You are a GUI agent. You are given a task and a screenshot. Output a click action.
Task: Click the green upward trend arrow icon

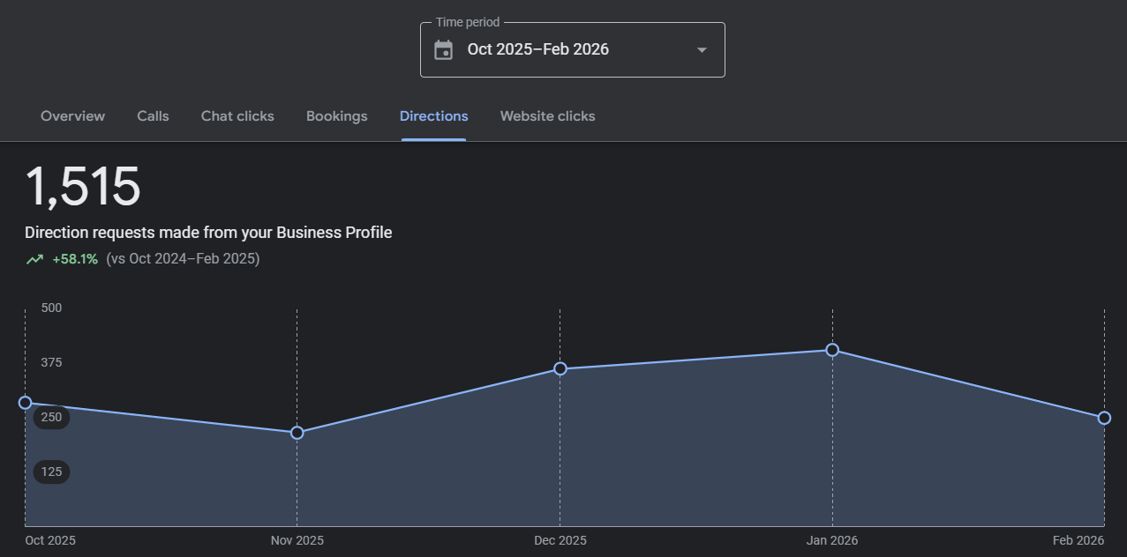pos(34,259)
